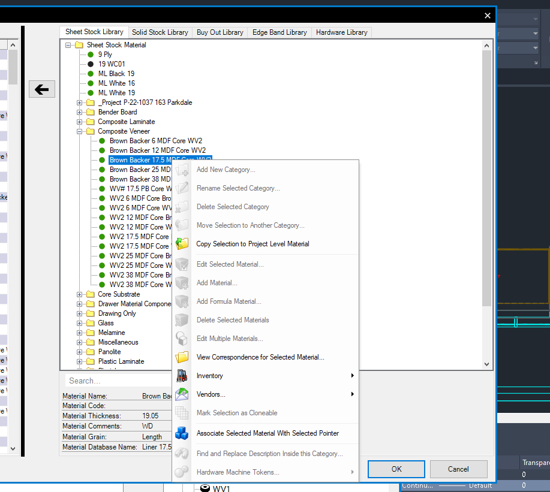Choose View Correspondence for Selected Material
This screenshot has width=550, height=492.
pos(266,357)
